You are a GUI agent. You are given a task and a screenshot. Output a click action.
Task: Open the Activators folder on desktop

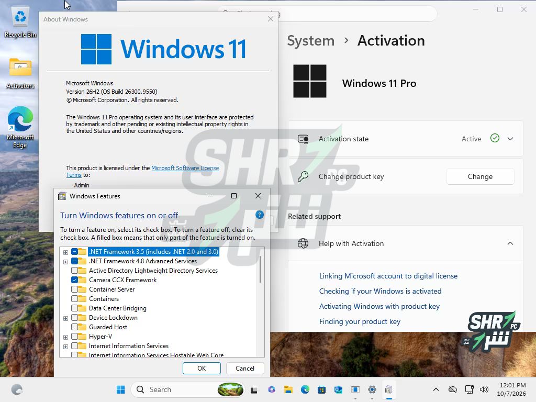pos(20,73)
